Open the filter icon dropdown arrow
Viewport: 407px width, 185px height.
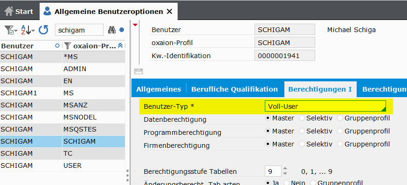16,31
